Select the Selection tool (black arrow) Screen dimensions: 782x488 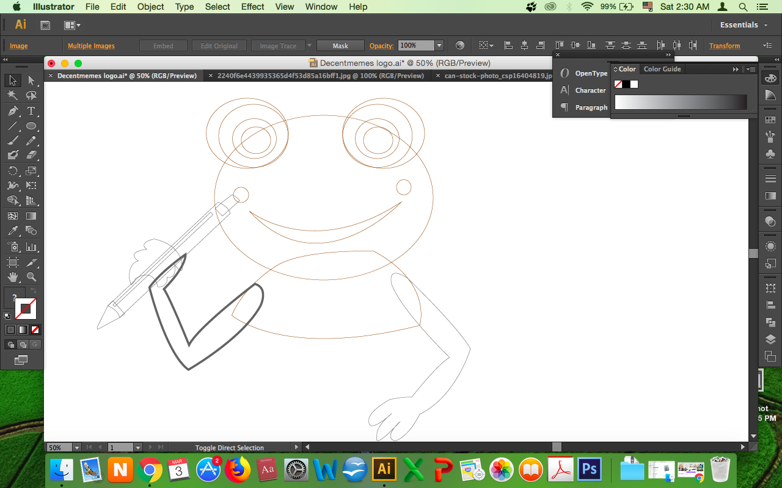point(13,81)
